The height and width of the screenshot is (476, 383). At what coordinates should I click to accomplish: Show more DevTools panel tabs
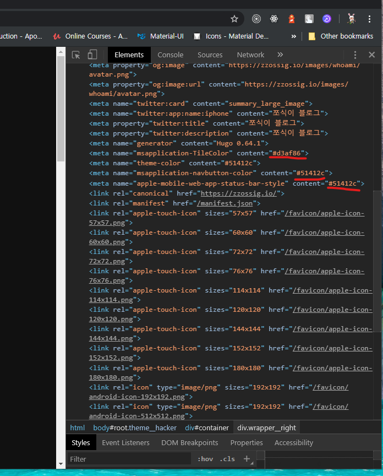click(x=280, y=55)
